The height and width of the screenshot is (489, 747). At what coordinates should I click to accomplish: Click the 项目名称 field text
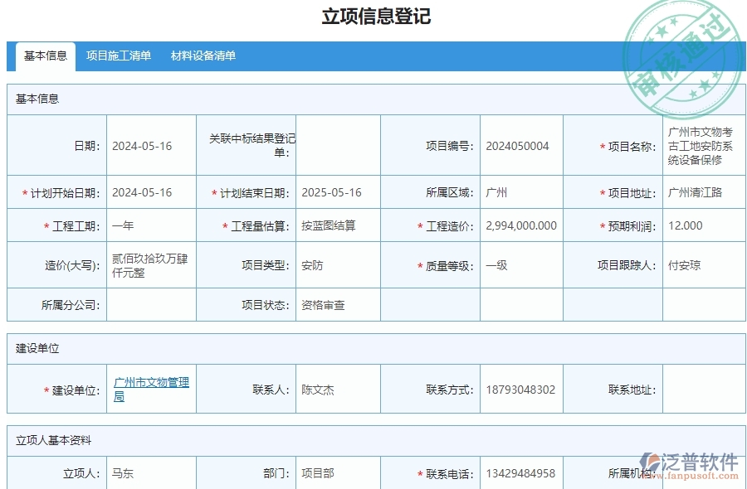[x=701, y=145]
